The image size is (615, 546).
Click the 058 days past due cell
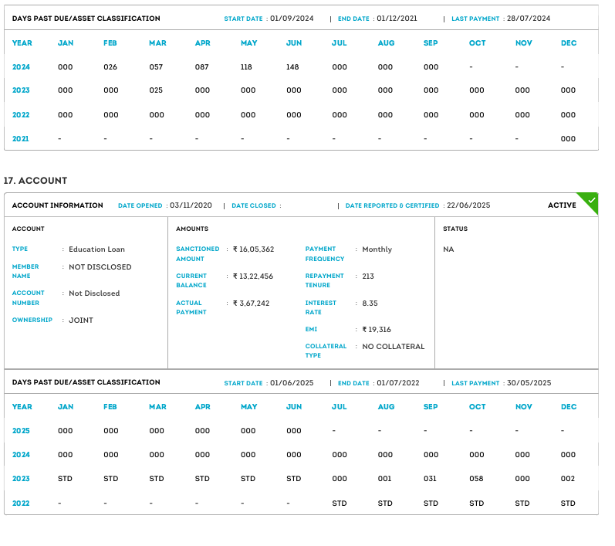476,479
